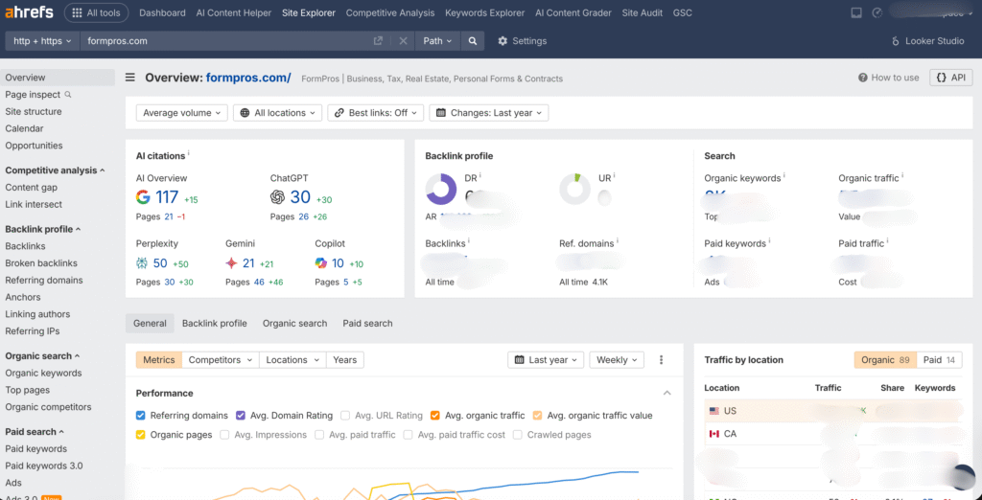Click Perplexity citations count 50
This screenshot has height=500, width=982.
coord(160,263)
